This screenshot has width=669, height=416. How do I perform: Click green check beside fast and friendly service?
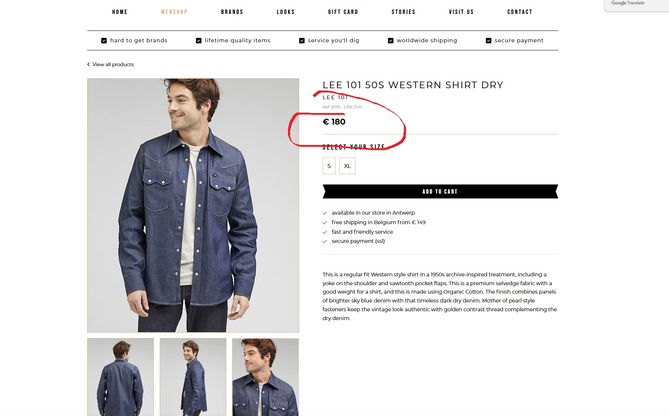pos(325,232)
